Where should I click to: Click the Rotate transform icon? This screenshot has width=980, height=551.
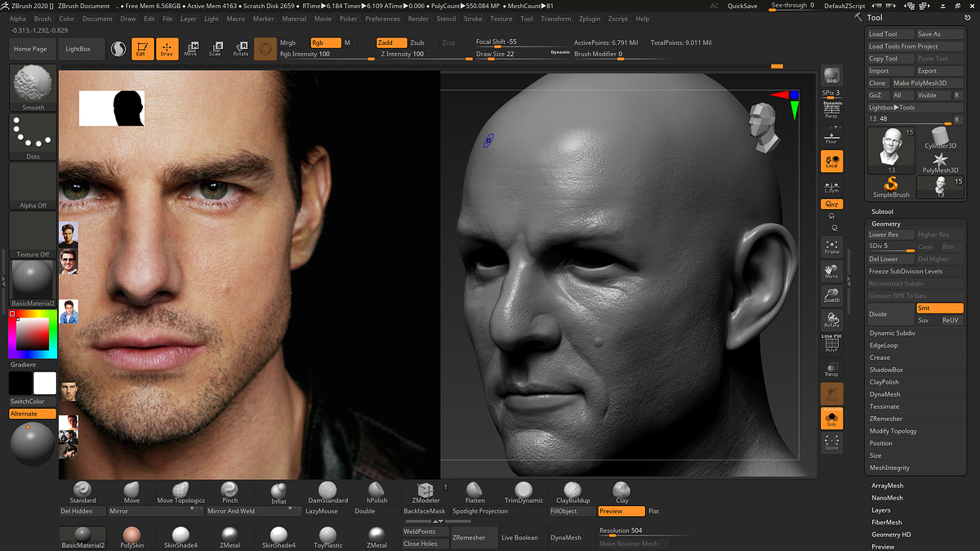pyautogui.click(x=241, y=49)
